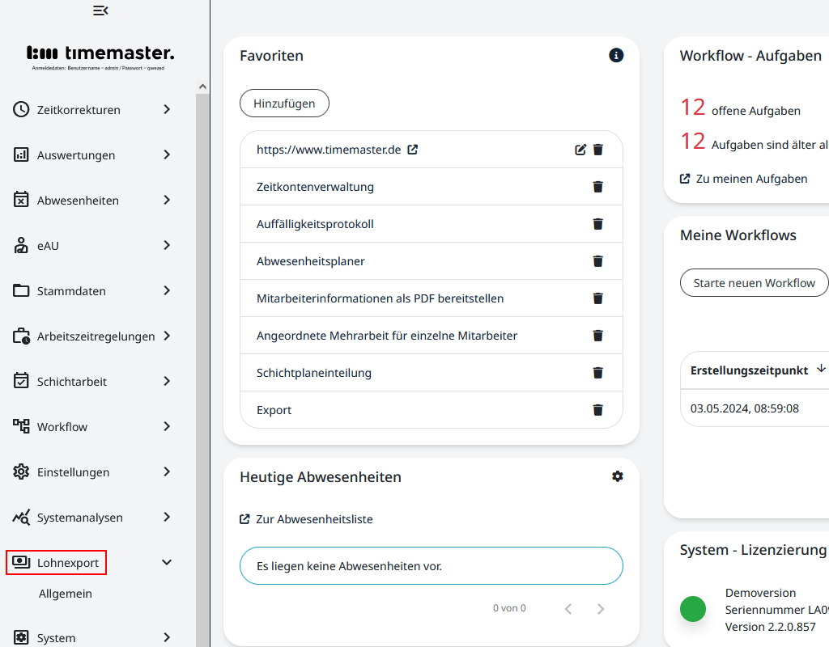Collapse the Lohnexport menu section
This screenshot has height=647, width=829.
click(167, 562)
